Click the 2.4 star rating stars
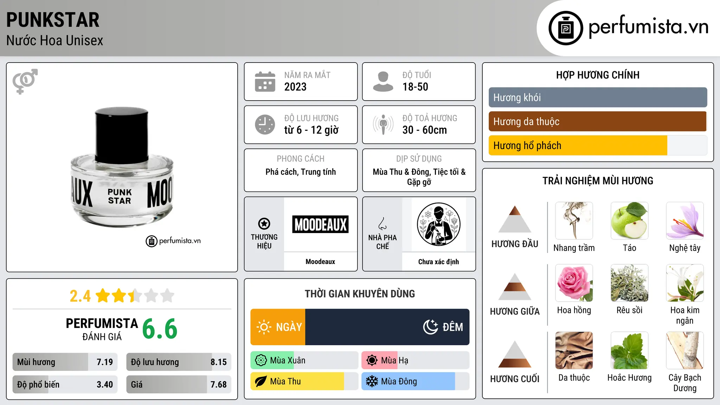 pos(135,296)
